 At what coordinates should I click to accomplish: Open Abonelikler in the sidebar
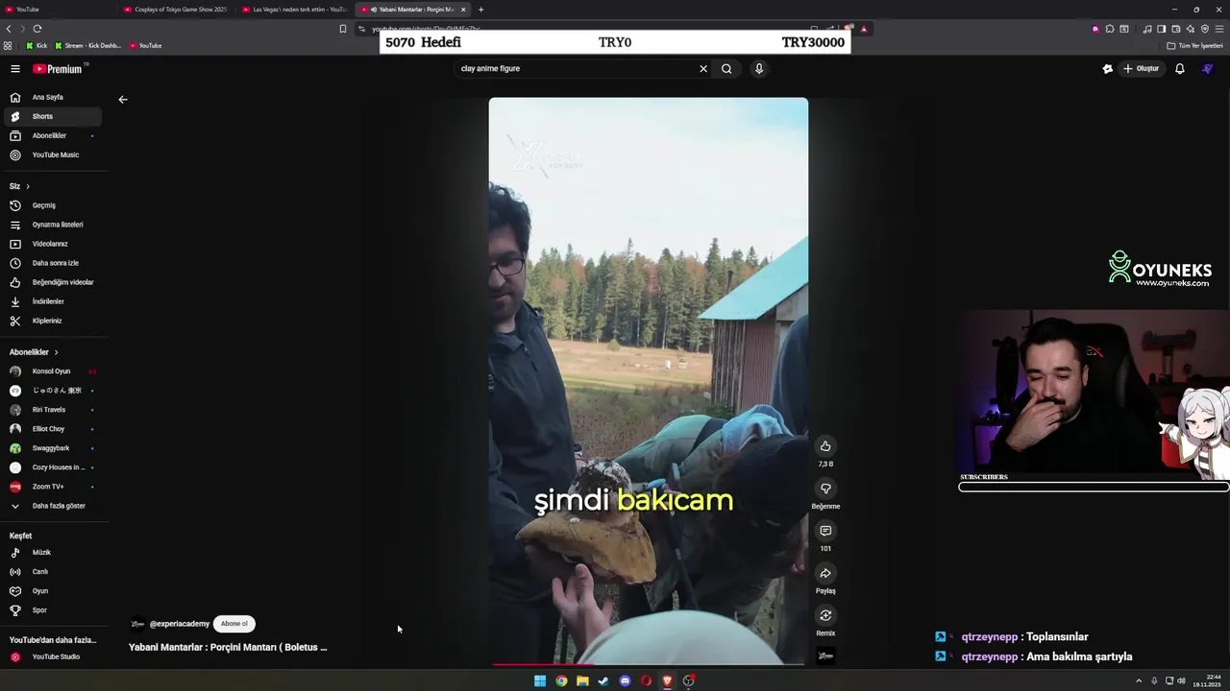tap(53, 135)
